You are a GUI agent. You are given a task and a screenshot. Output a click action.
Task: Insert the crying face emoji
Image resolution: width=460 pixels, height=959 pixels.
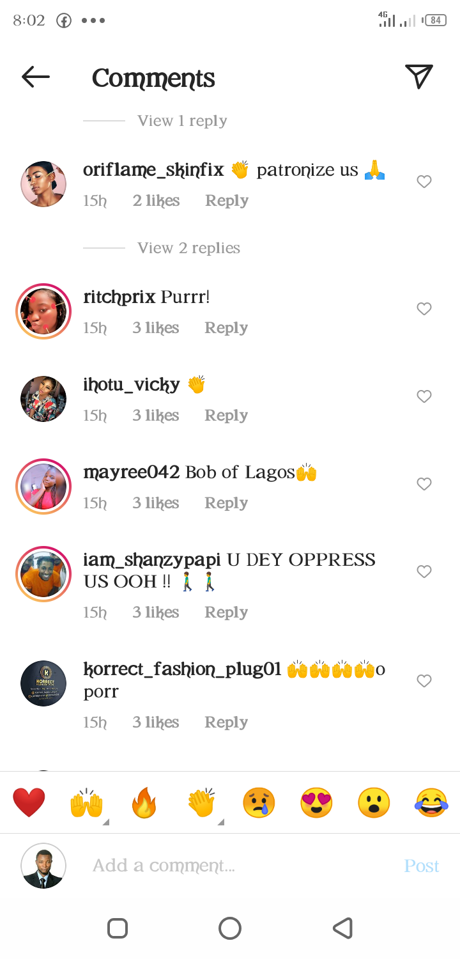pos(259,803)
